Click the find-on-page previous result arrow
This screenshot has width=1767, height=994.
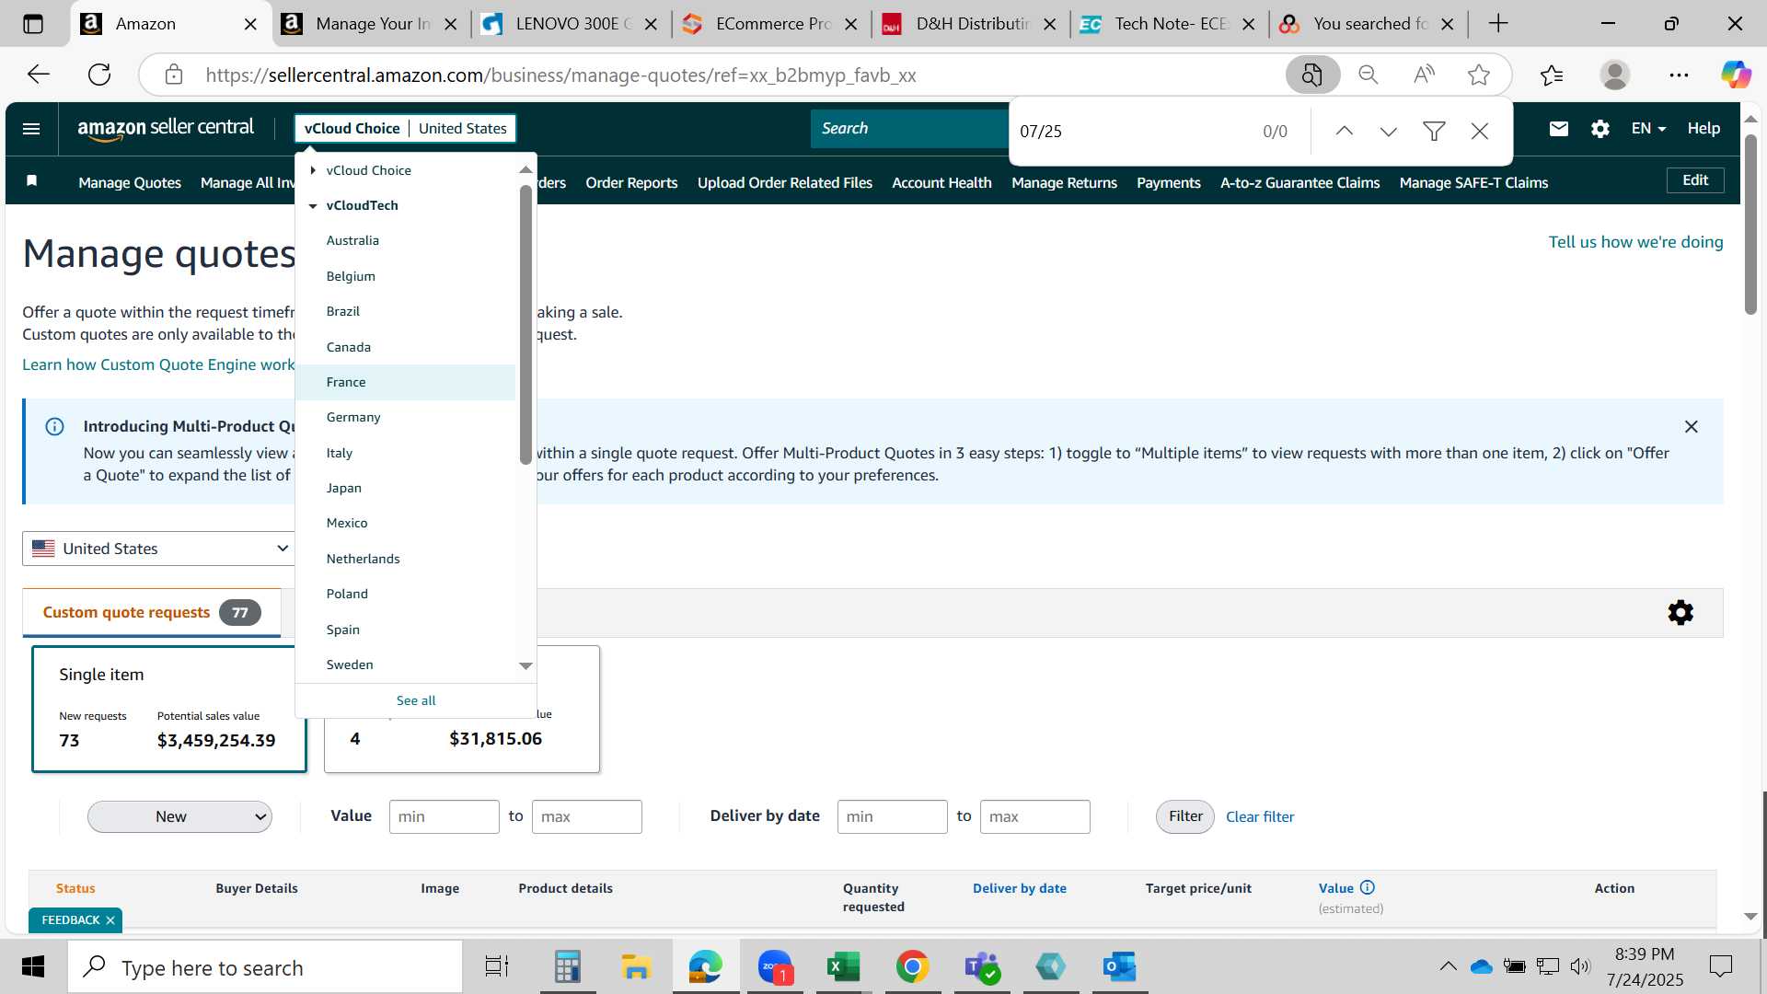tap(1344, 132)
